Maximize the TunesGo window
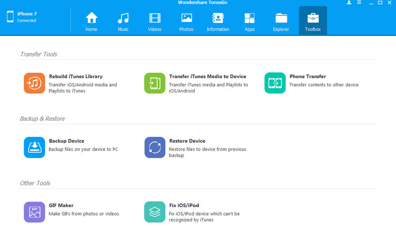The width and height of the screenshot is (396, 230). (380, 2)
